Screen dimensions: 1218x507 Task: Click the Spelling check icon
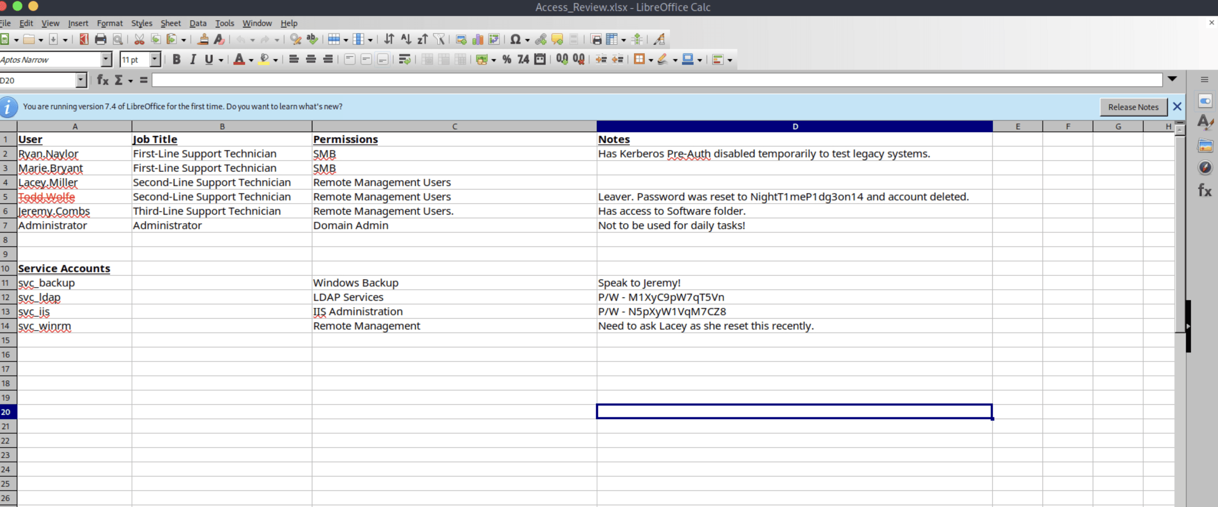[312, 40]
